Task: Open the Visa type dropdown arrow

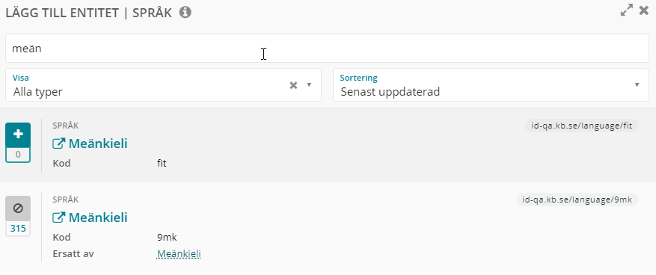Action: click(x=309, y=85)
